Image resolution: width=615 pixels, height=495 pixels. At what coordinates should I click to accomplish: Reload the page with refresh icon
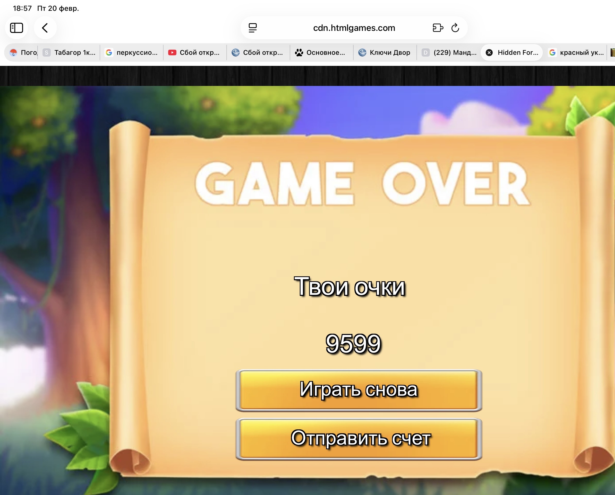tap(455, 28)
